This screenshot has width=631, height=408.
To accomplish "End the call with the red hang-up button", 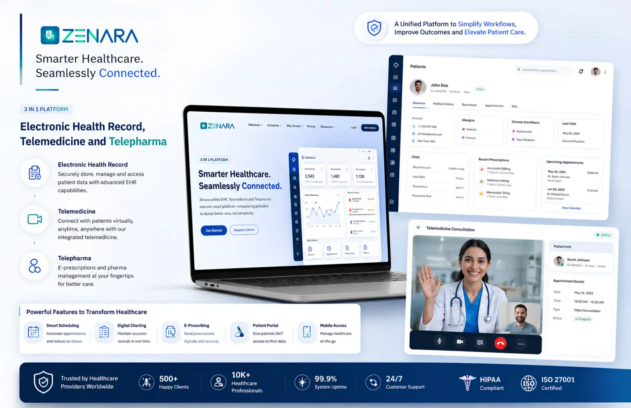I will (500, 343).
